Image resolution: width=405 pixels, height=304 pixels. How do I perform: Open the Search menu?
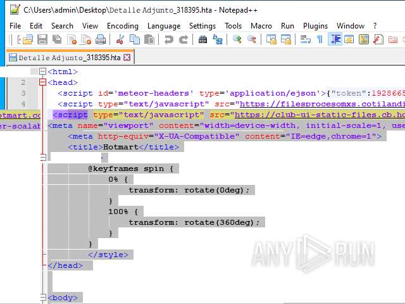62,26
